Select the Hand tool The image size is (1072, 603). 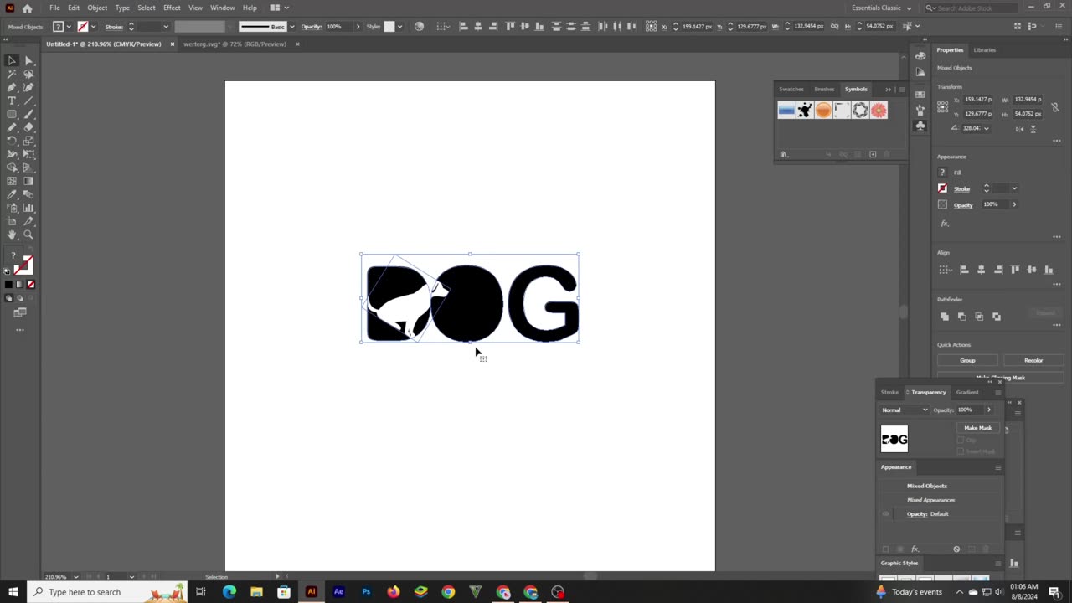[x=12, y=234]
